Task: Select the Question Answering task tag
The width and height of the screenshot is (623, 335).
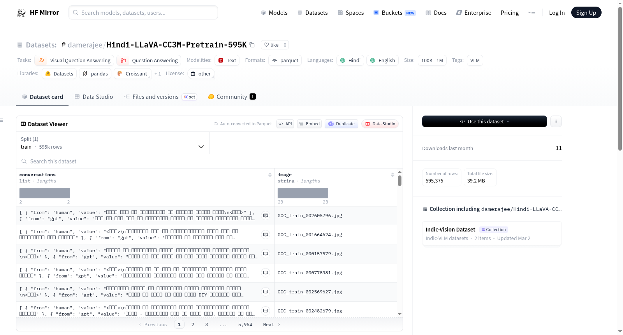Action: tap(149, 60)
